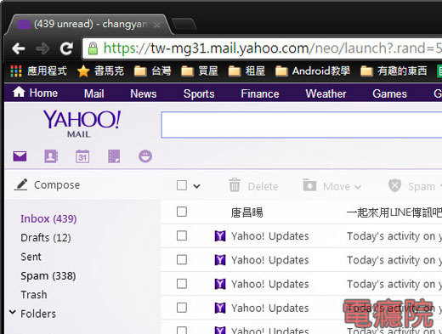The width and height of the screenshot is (442, 334).
Task: Click inside the mail search box
Action: (302, 125)
